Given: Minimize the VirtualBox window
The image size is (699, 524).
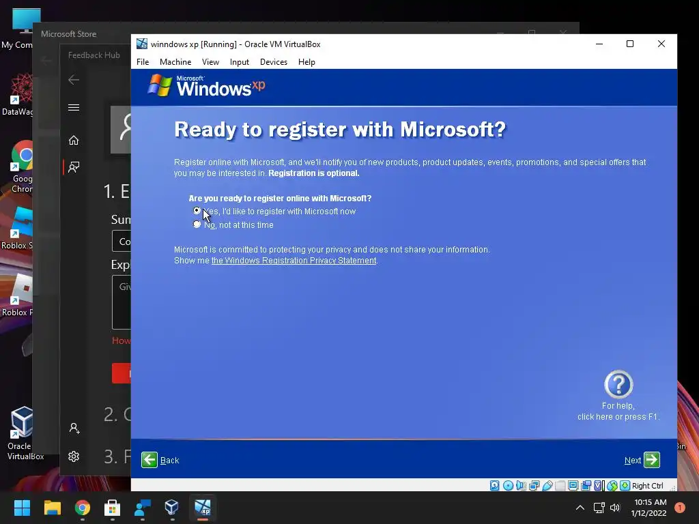Looking at the screenshot, I should point(599,44).
